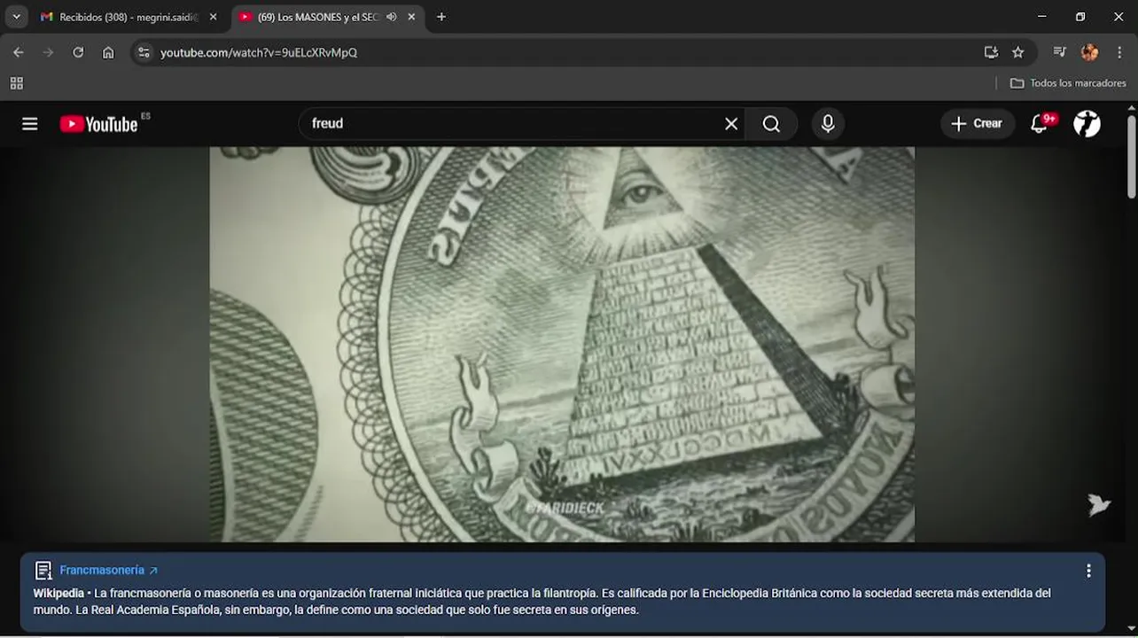Submit search with magnifier button
This screenshot has height=638, width=1138.
point(771,123)
